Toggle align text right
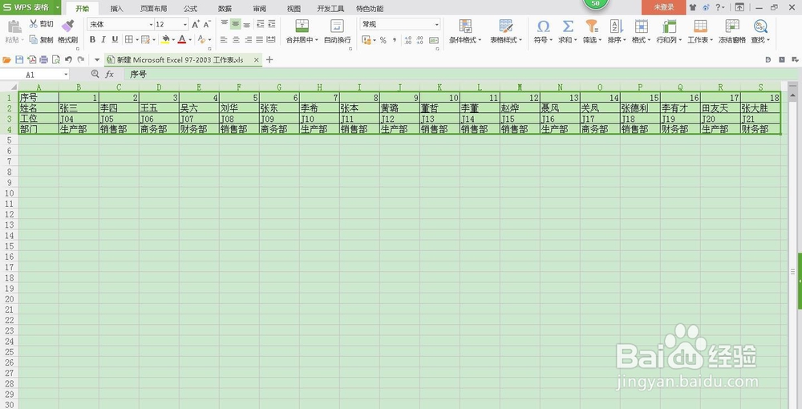 pos(248,39)
